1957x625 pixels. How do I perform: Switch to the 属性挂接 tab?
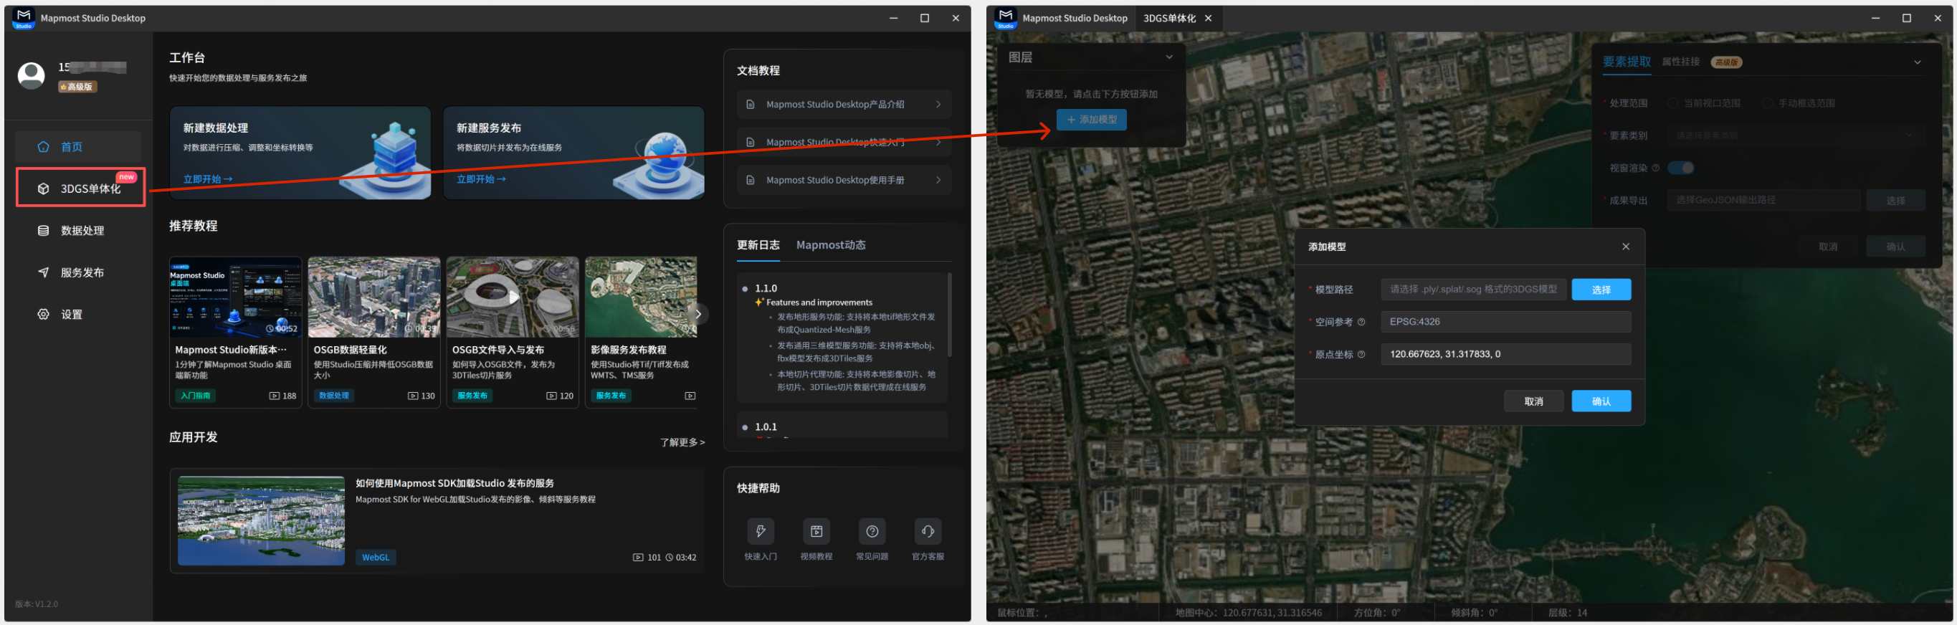[x=1680, y=62]
